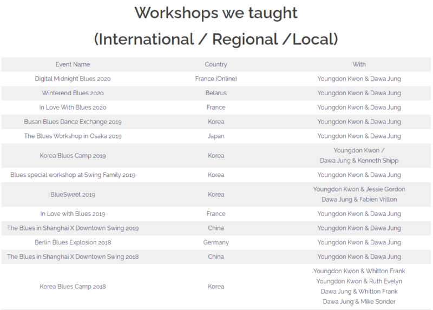
Task: Click the "With" column header
Action: 359,64
